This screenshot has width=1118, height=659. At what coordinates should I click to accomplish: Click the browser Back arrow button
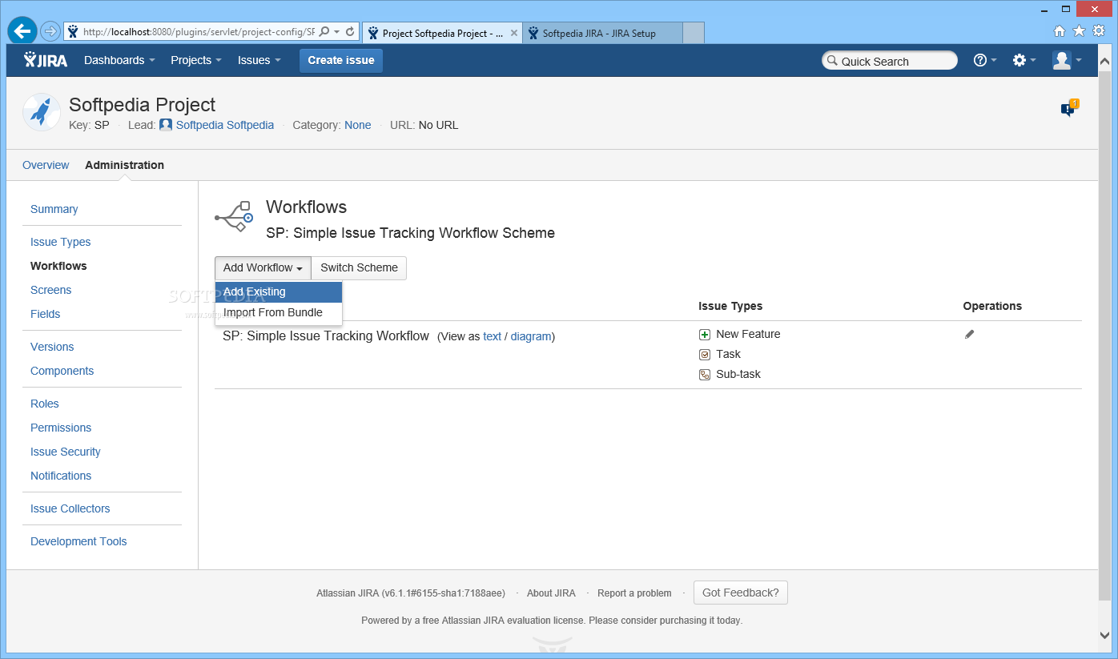(x=22, y=31)
